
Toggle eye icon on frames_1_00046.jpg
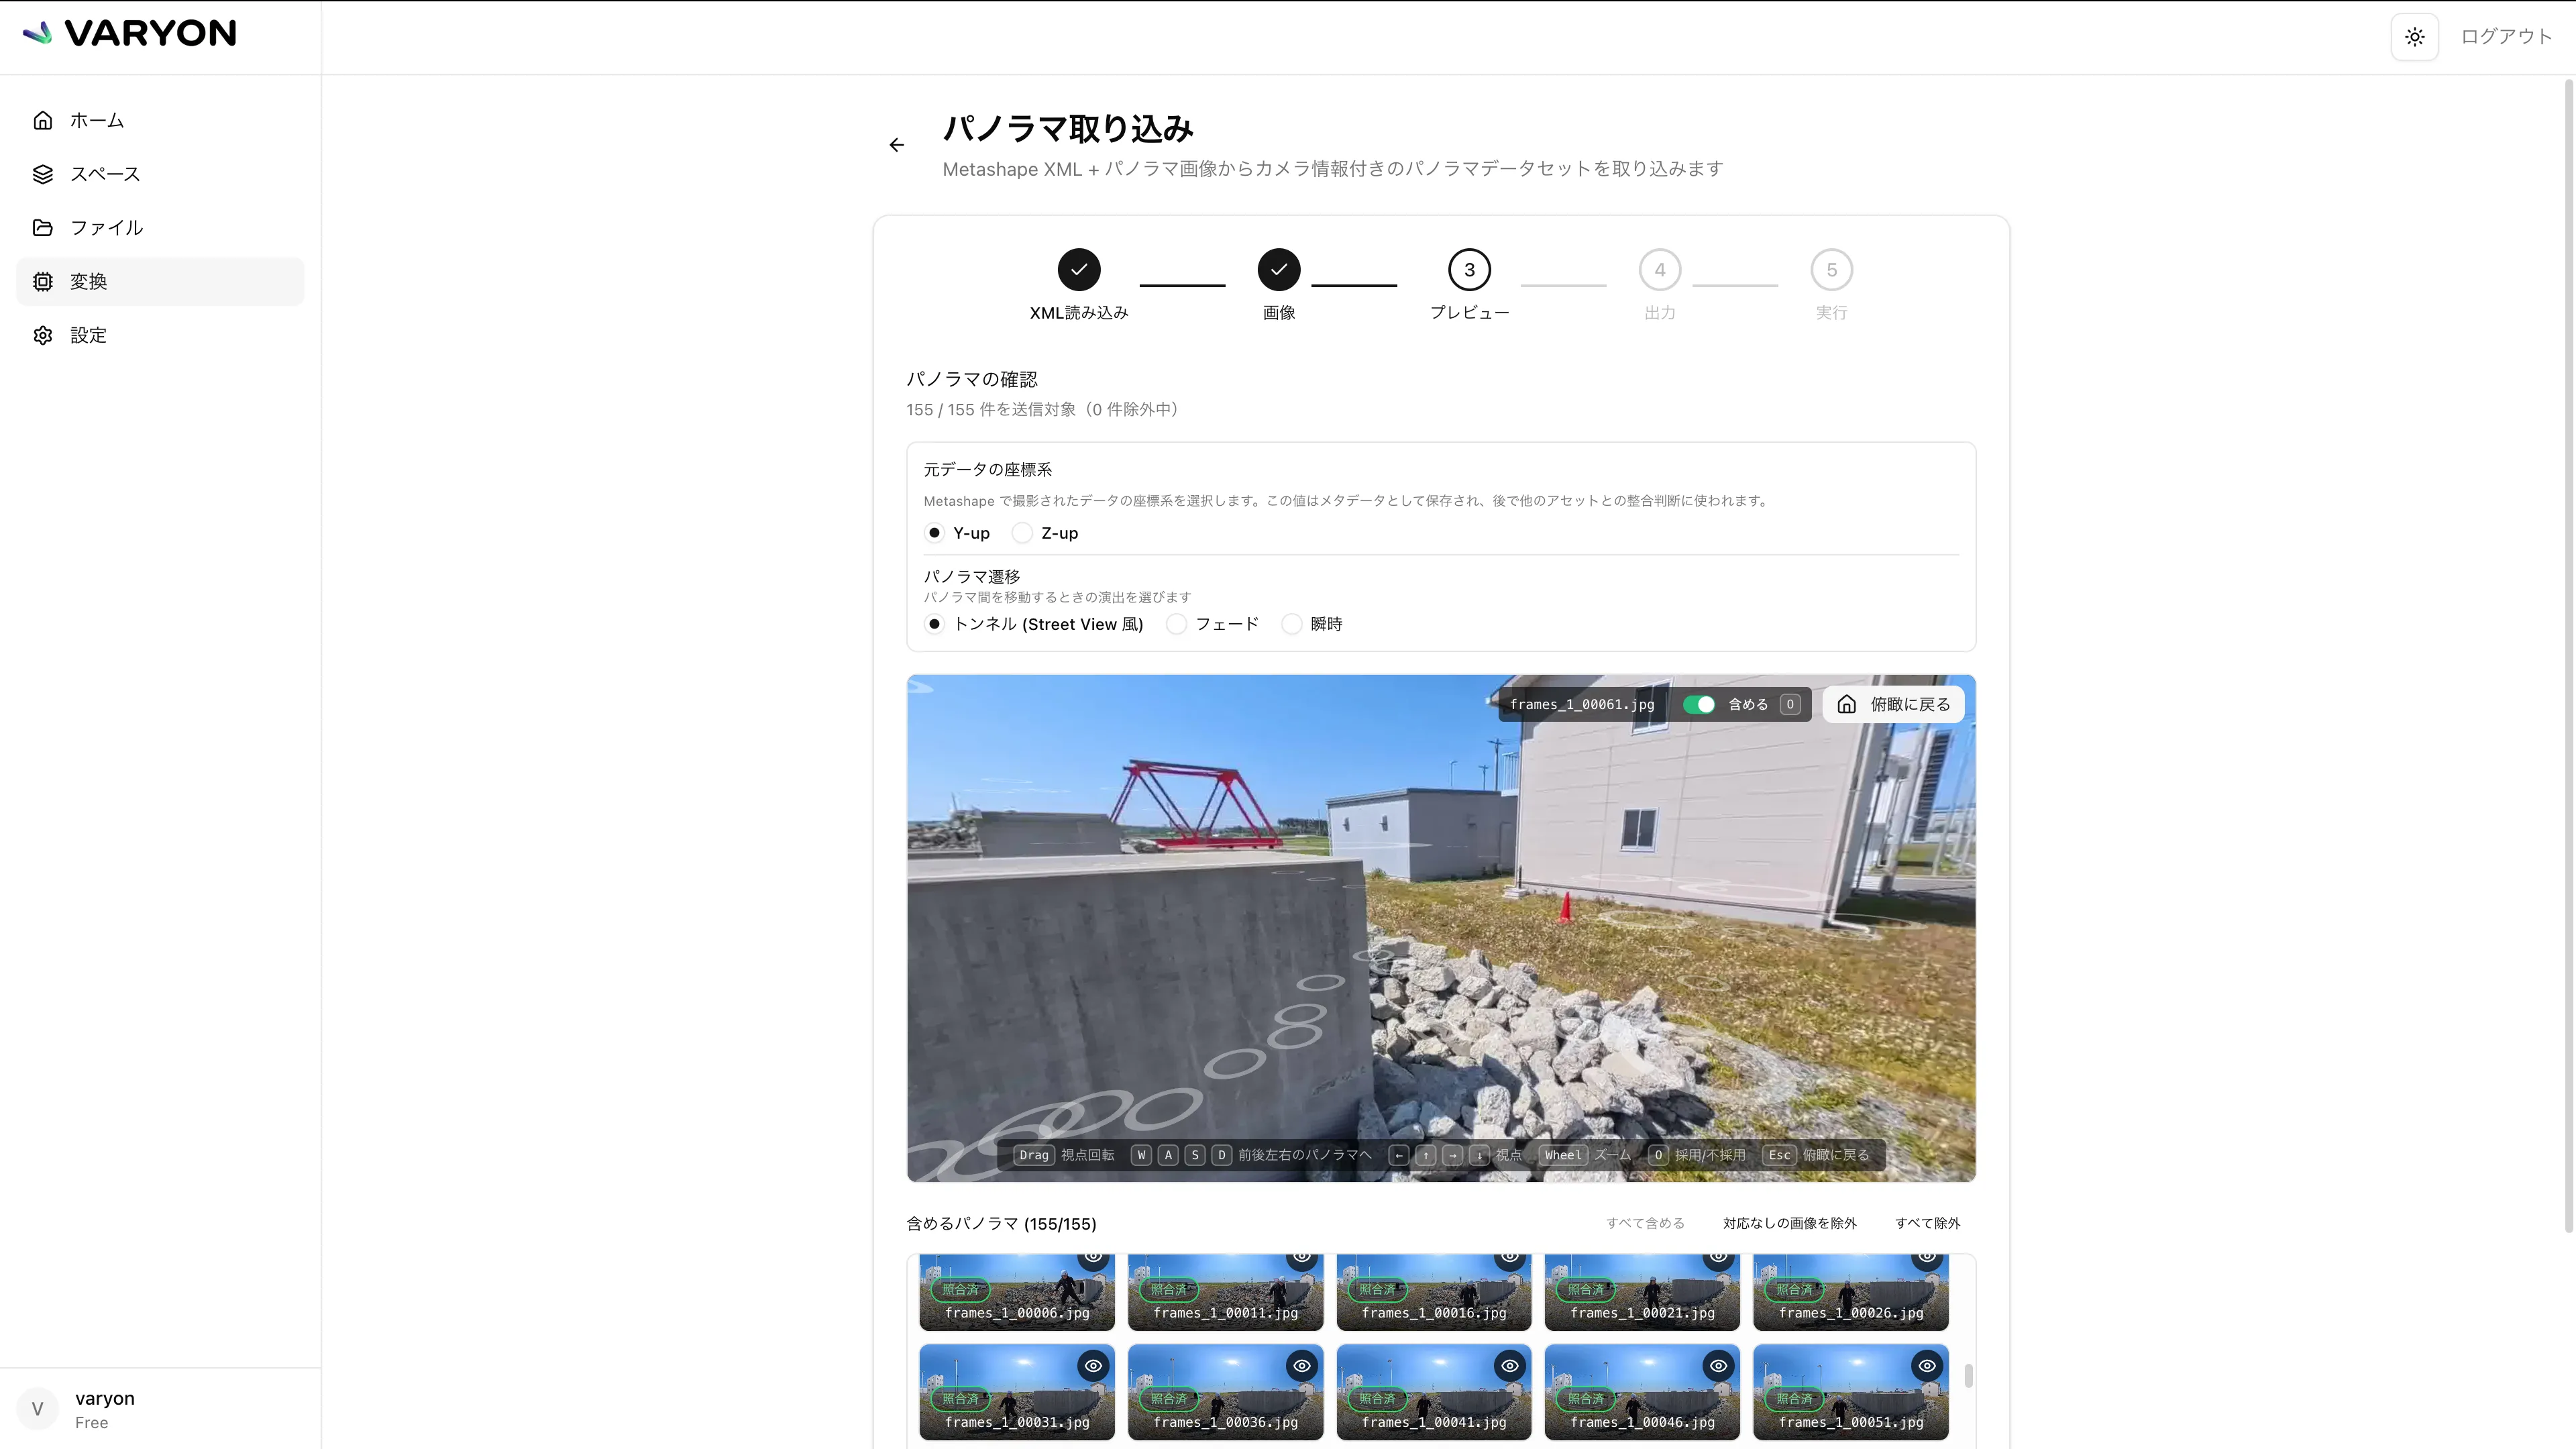(x=1718, y=1366)
